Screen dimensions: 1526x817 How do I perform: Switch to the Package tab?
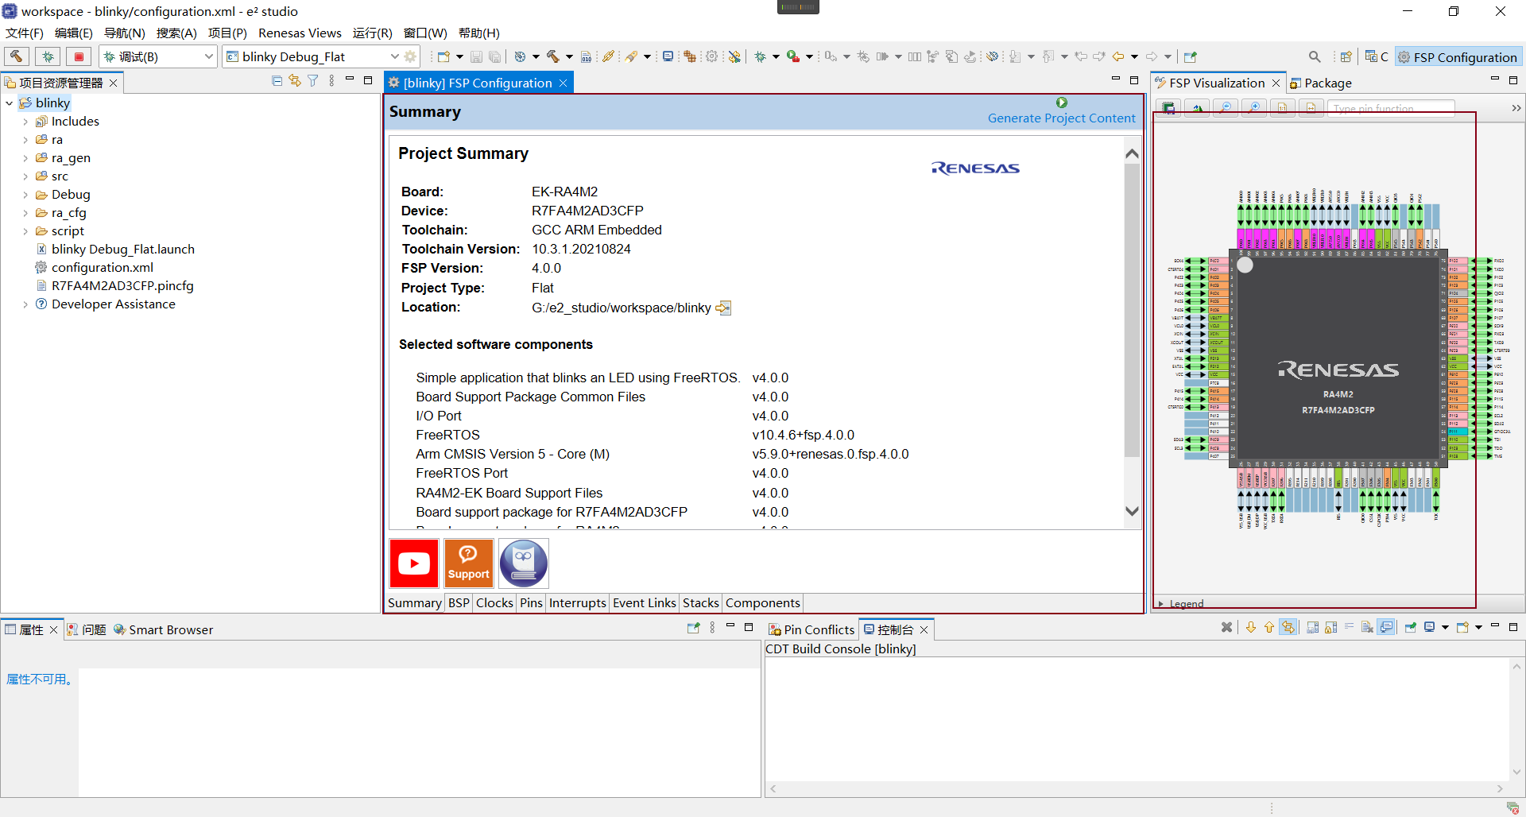(x=1321, y=83)
